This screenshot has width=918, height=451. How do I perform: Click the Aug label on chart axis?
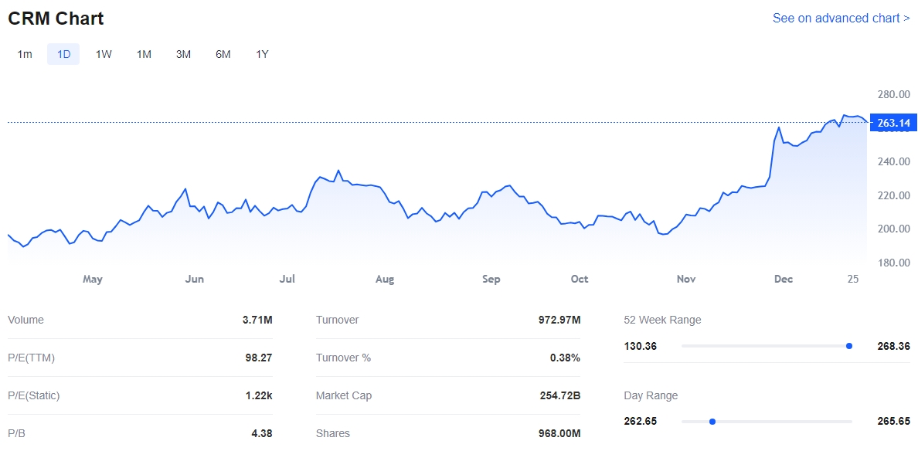tap(385, 280)
